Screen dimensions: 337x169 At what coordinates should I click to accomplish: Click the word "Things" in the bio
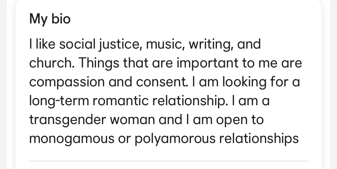[x=99, y=63]
